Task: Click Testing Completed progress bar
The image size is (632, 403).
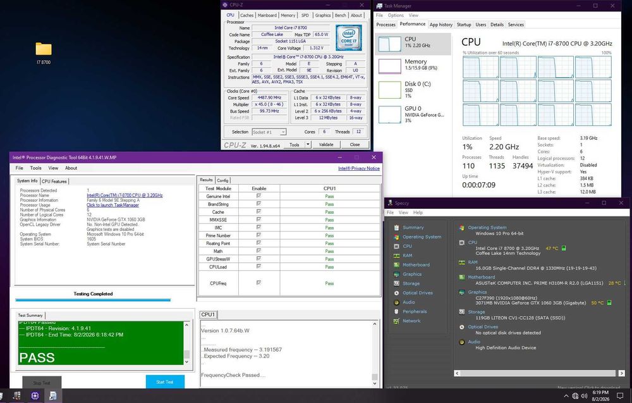Action: click(93, 300)
